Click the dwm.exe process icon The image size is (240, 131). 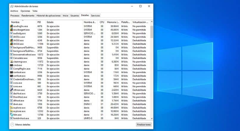[x=11, y=104]
